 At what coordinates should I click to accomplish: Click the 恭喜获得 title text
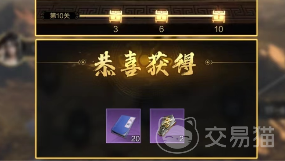pyautogui.click(x=145, y=64)
